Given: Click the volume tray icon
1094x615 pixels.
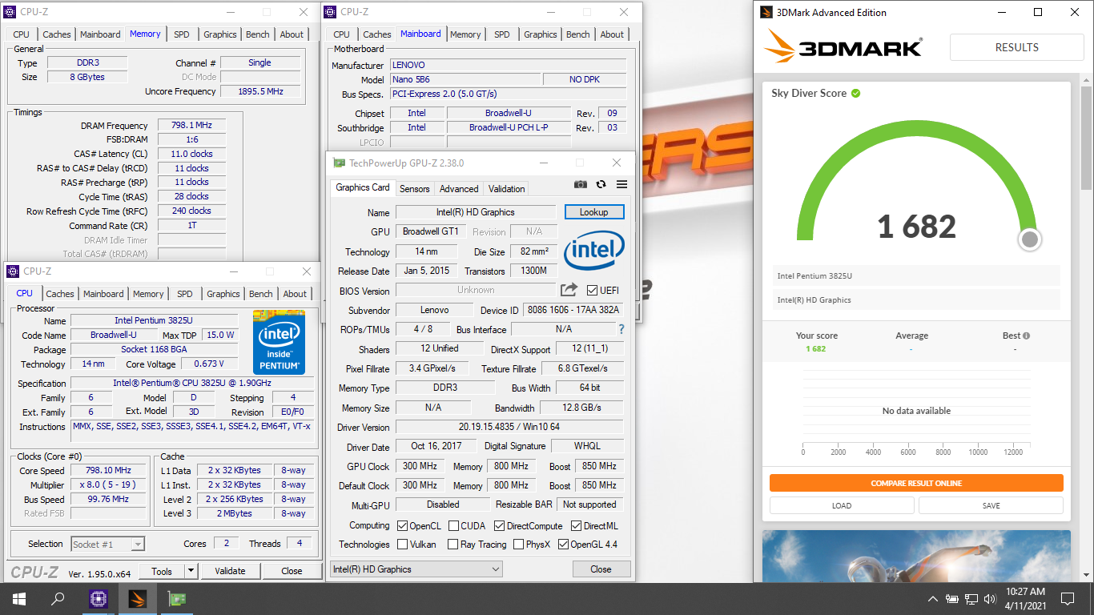Looking at the screenshot, I should pyautogui.click(x=991, y=598).
